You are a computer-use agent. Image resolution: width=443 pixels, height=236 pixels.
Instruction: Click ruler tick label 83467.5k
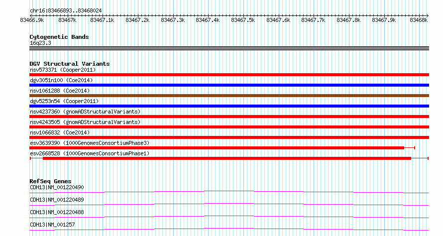coord(243,20)
